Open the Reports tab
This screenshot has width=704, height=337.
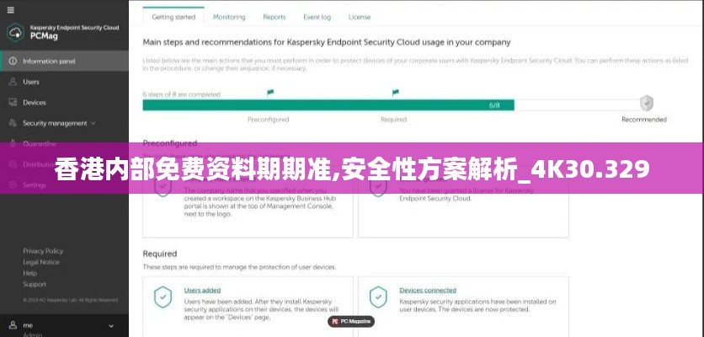[x=274, y=17]
